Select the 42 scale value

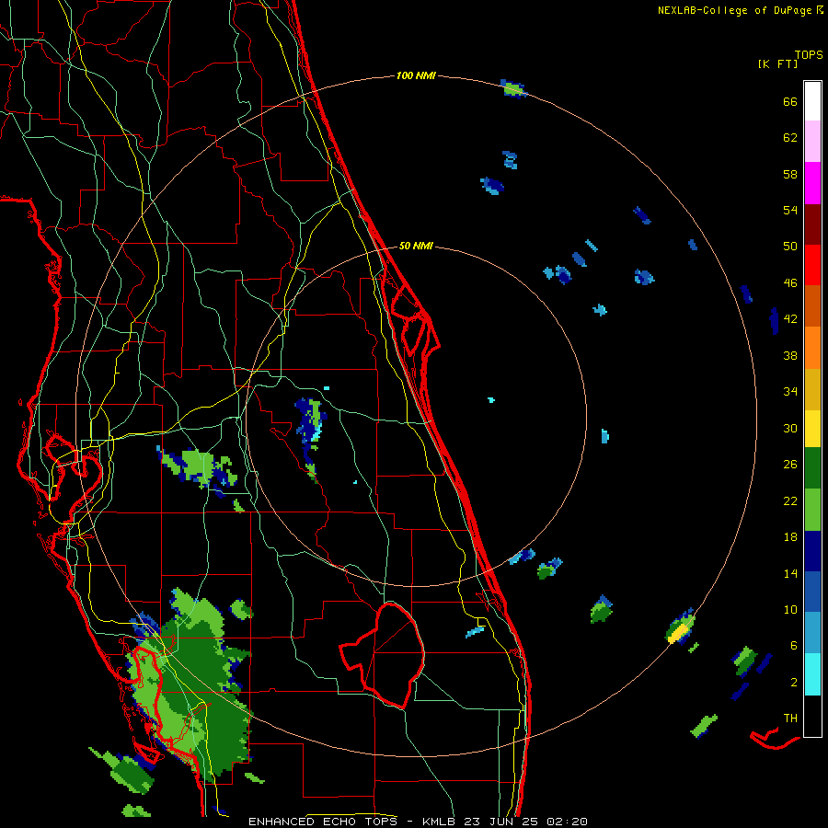pyautogui.click(x=790, y=319)
